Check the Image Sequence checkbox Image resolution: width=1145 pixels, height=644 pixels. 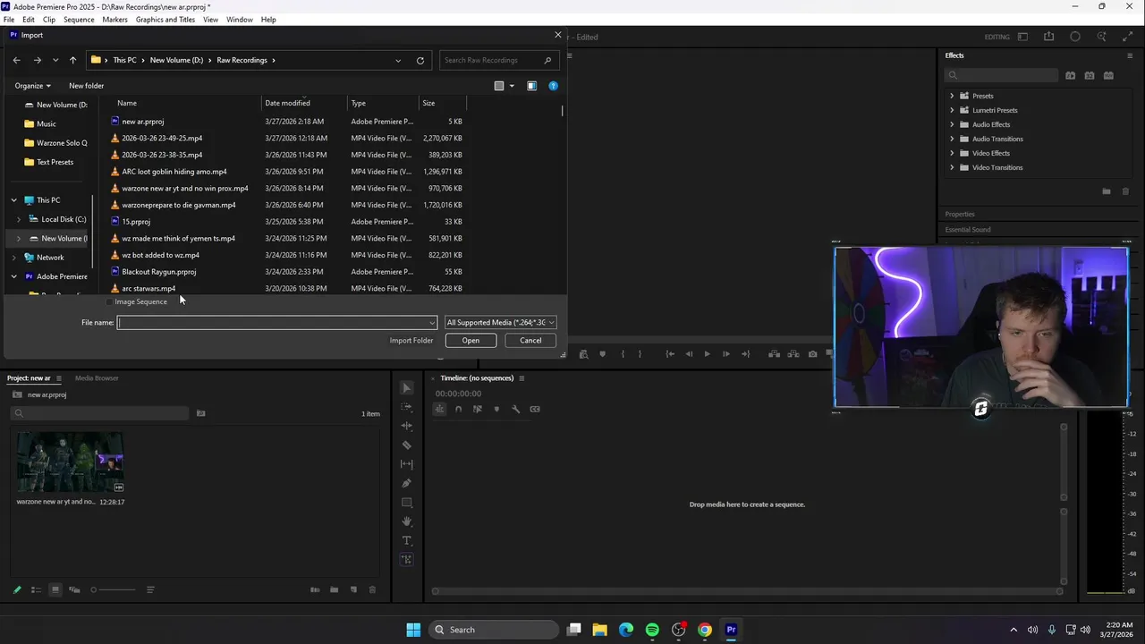[x=109, y=301]
